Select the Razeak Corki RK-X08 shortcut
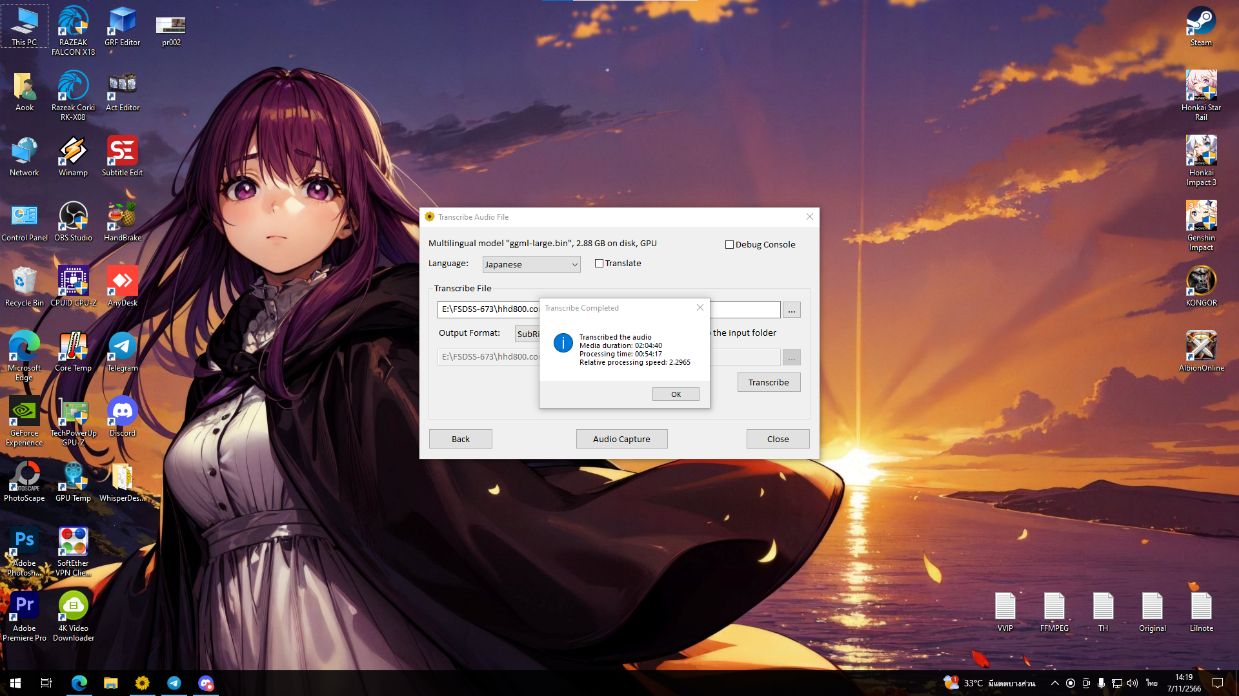Image resolution: width=1239 pixels, height=696 pixels. coord(73,95)
